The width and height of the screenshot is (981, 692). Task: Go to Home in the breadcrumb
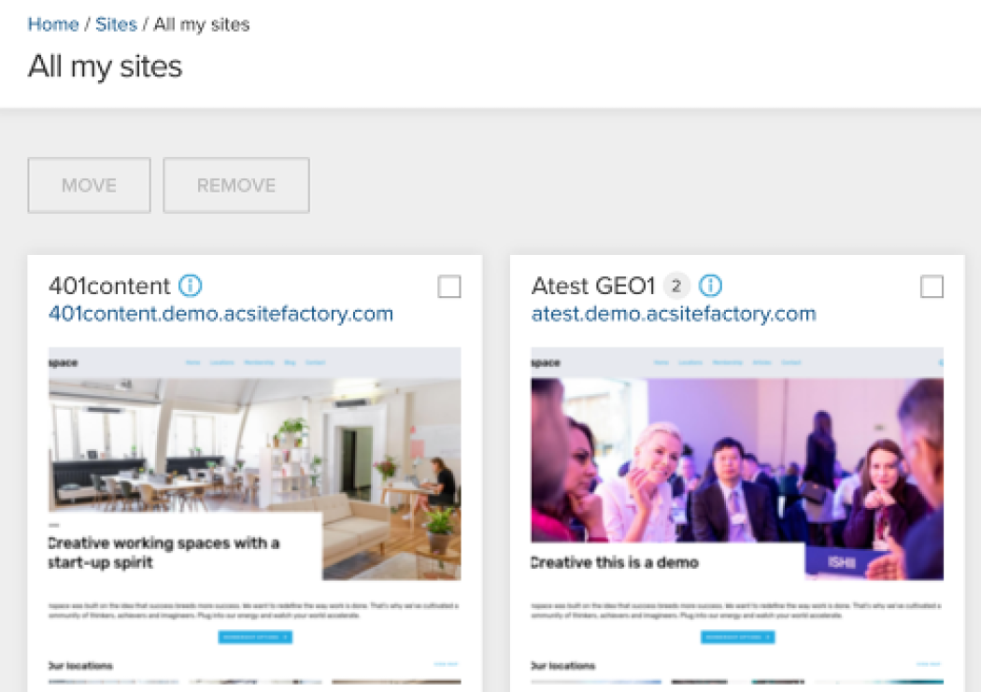click(53, 24)
